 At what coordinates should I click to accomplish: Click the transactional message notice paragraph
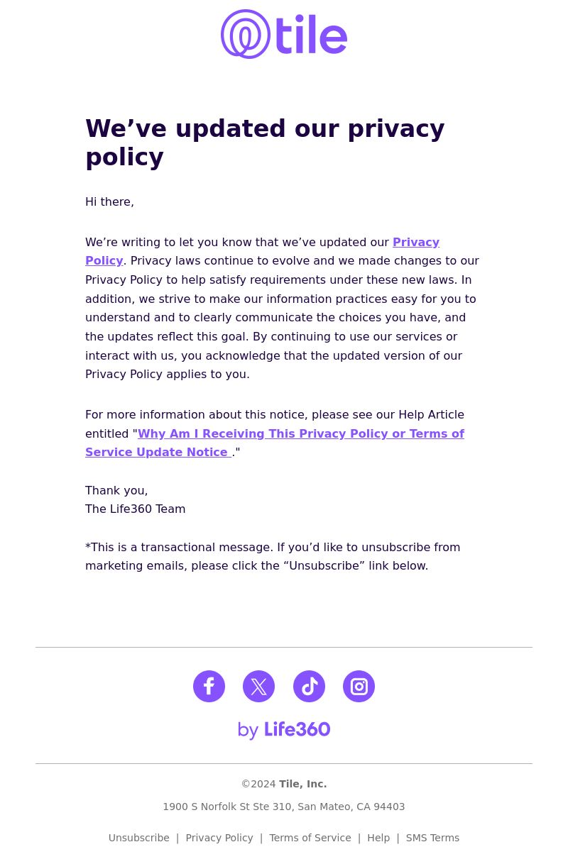coord(273,556)
